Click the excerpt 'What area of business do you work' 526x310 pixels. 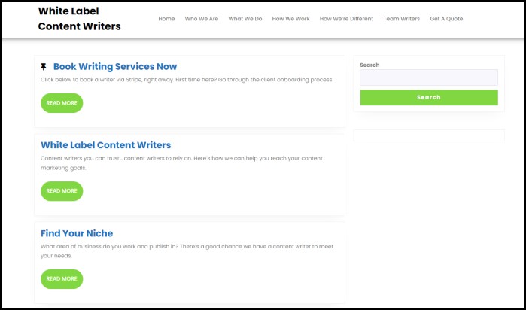click(187, 251)
